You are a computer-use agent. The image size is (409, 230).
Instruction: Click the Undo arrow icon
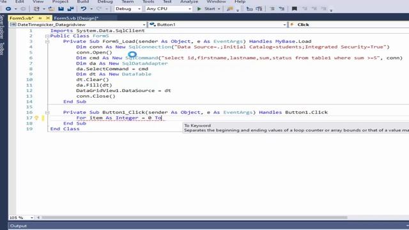(x=84, y=9)
